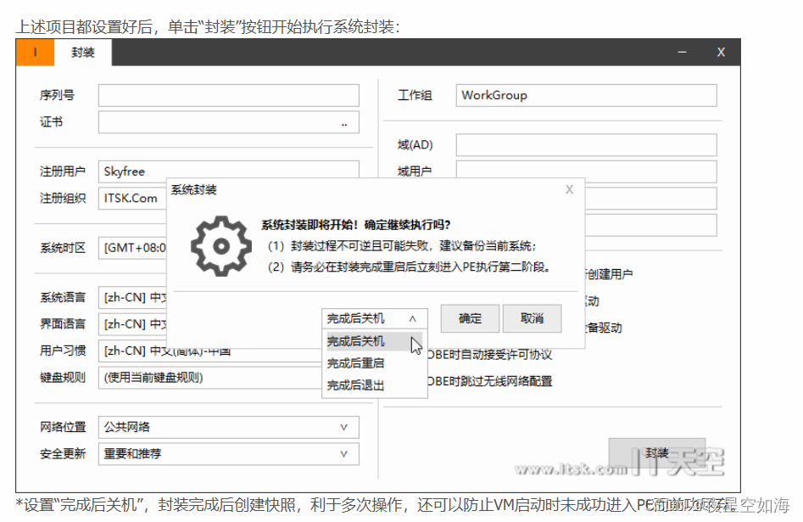Click the 域(AD) input field
Viewport: 803px width, 522px height.
(586, 145)
